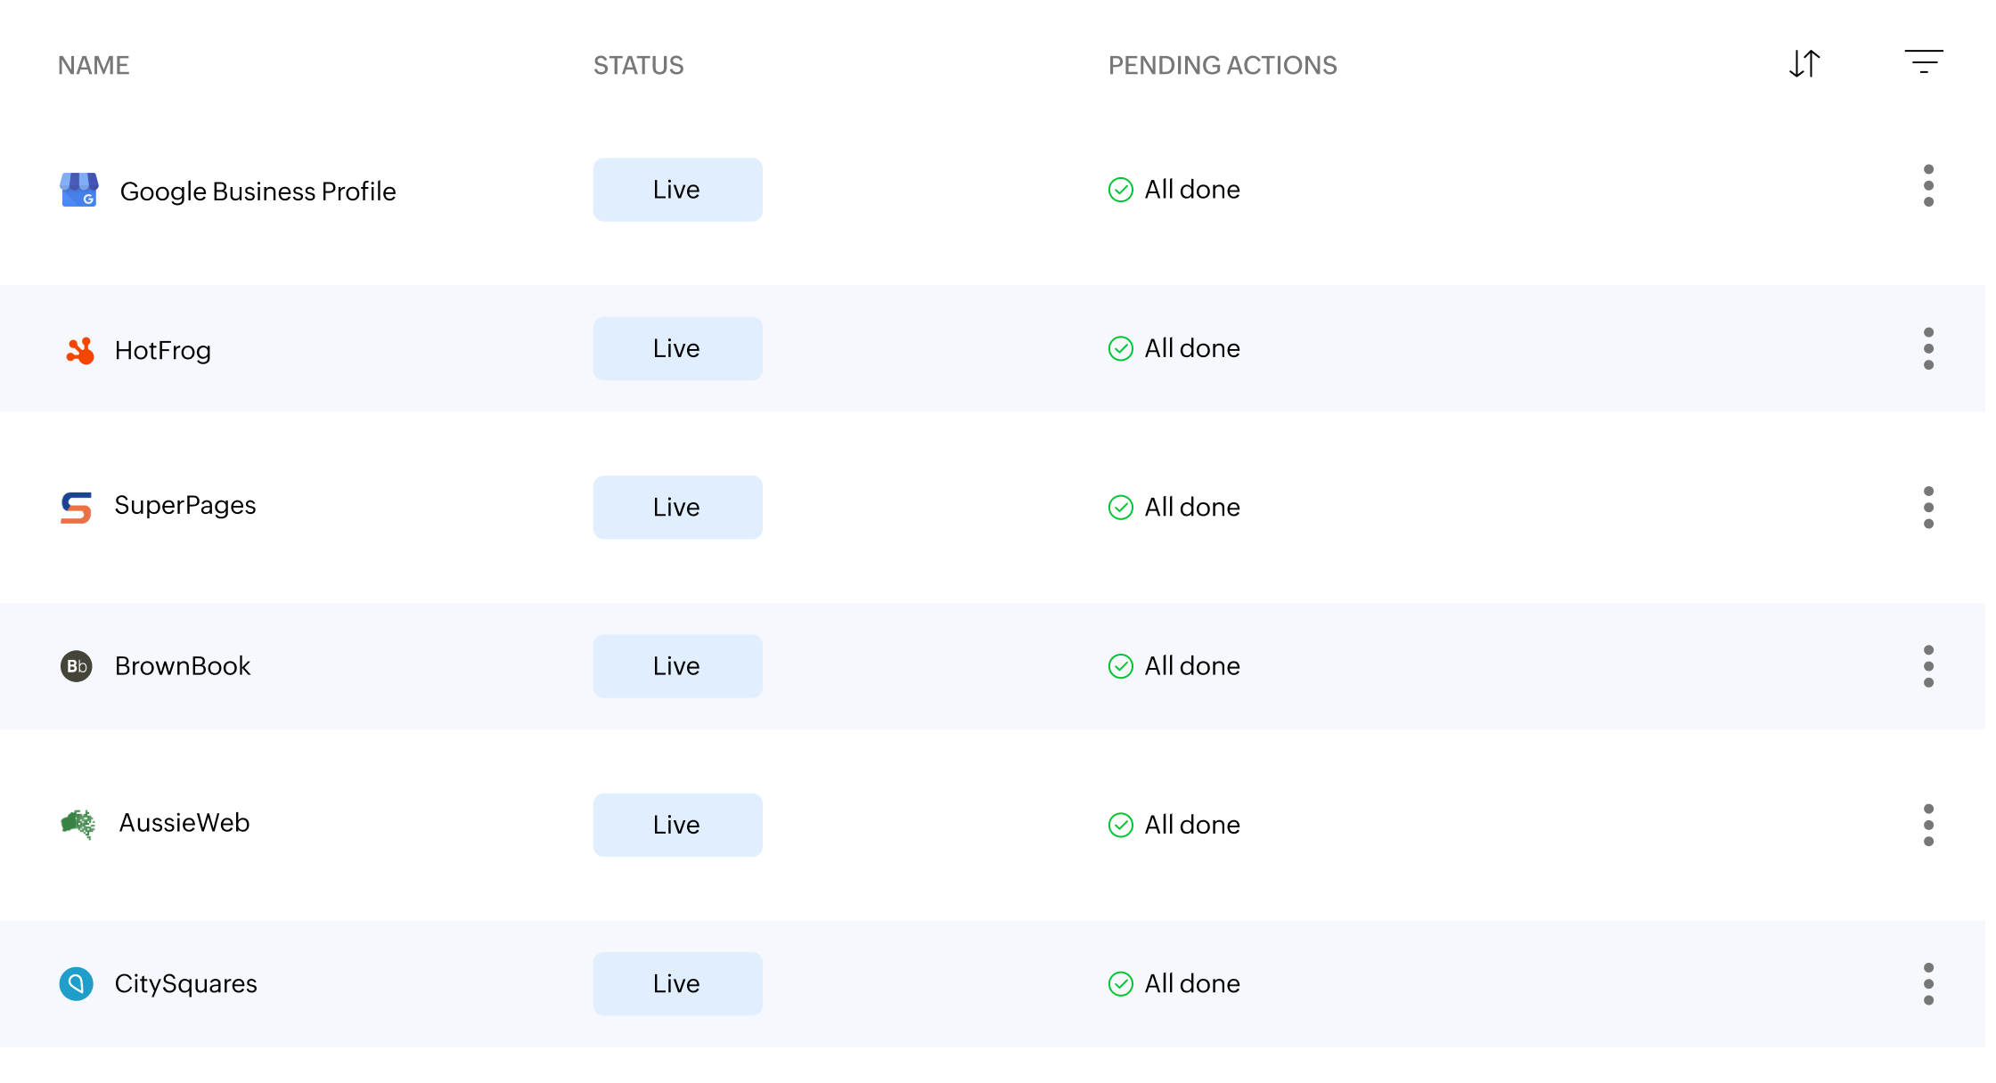
Task: Expand the SuperPages row options menu
Action: (x=1928, y=507)
